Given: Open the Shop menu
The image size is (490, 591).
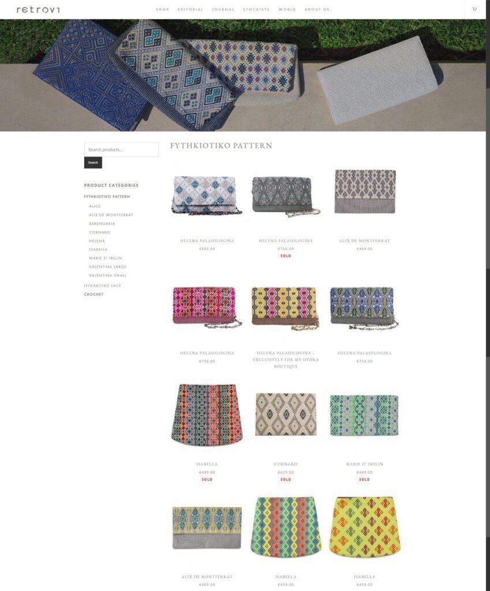Looking at the screenshot, I should (162, 9).
